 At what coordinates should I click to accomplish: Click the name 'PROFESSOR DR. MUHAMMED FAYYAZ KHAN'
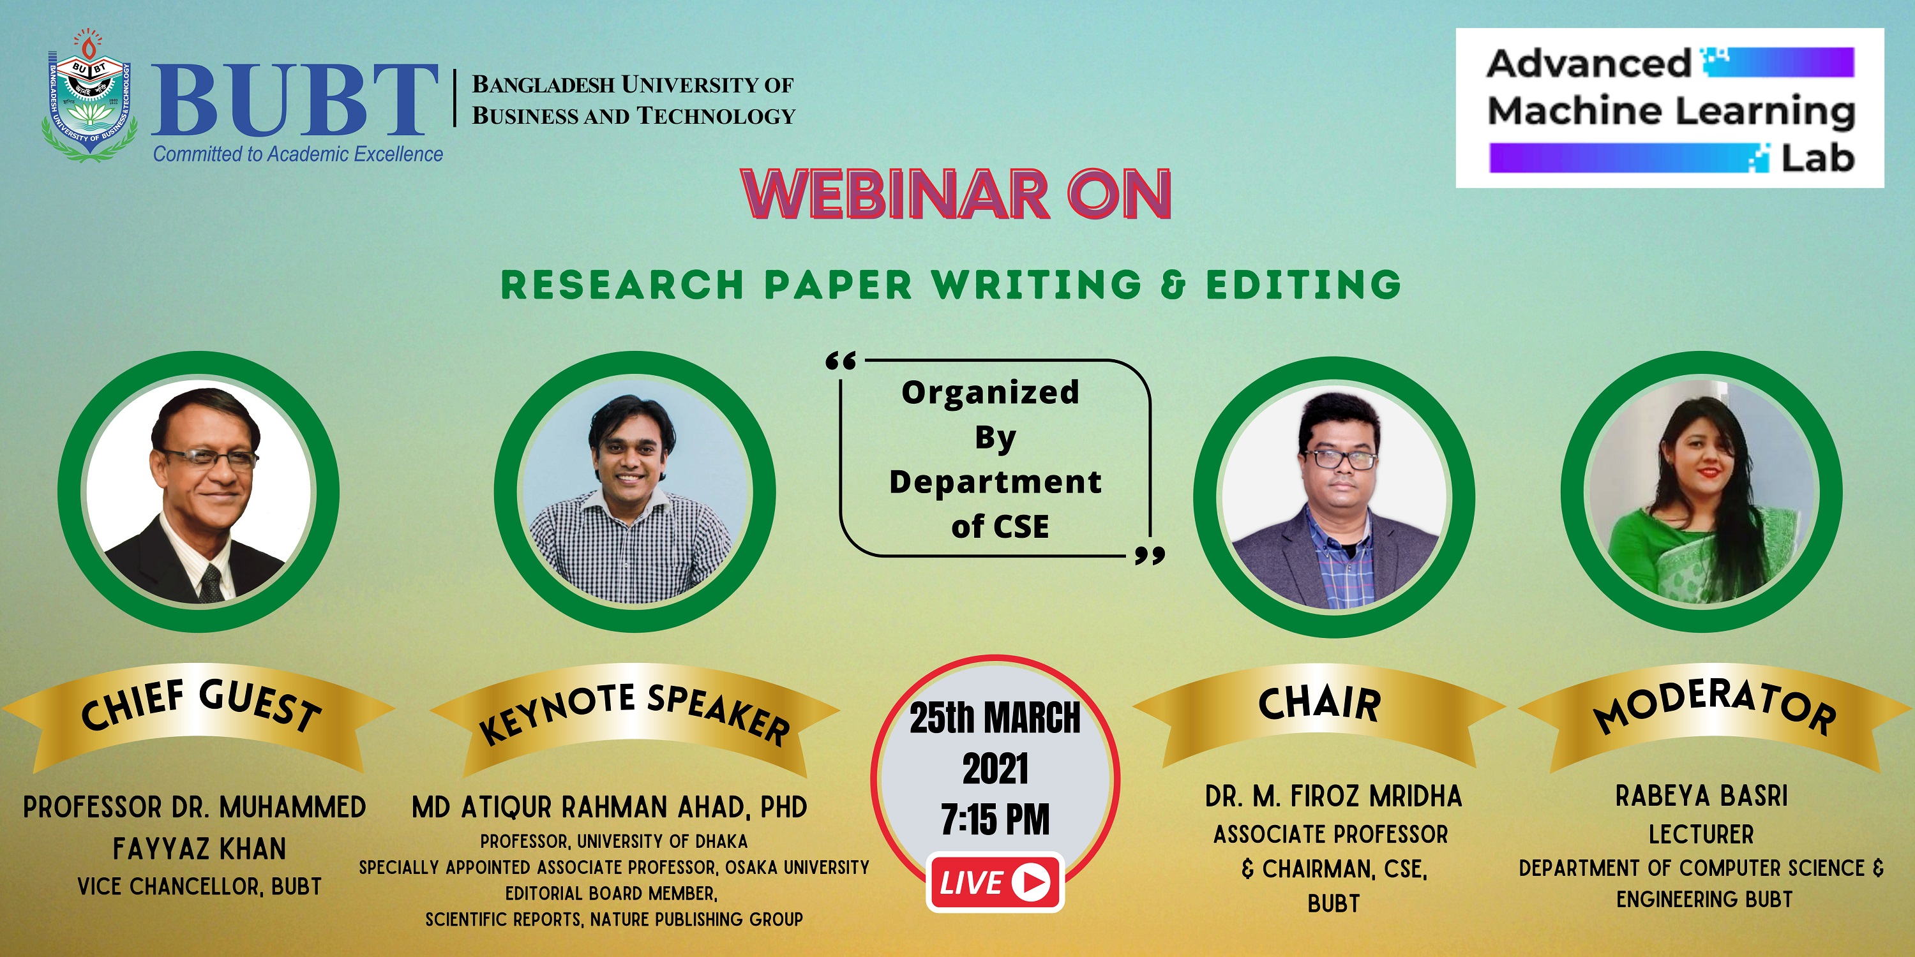point(195,827)
